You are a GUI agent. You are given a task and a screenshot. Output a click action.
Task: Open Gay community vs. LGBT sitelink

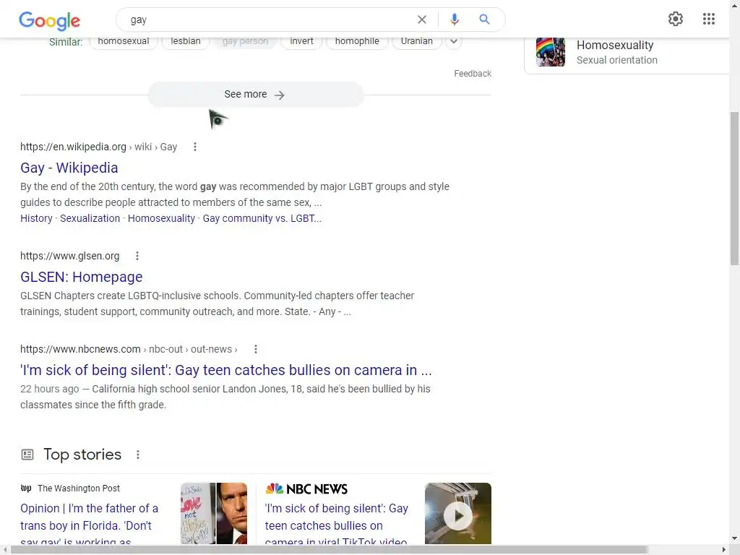pos(262,218)
